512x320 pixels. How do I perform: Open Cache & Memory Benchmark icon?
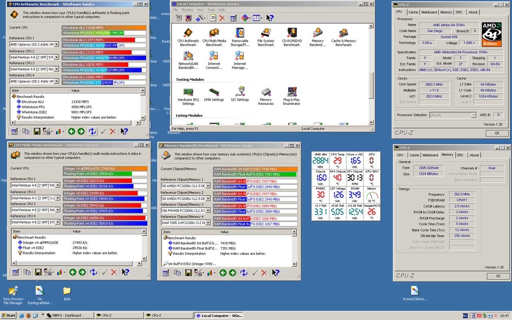[x=344, y=38]
